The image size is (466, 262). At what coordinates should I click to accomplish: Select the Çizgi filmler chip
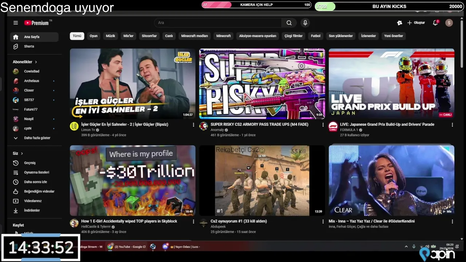[x=293, y=36]
